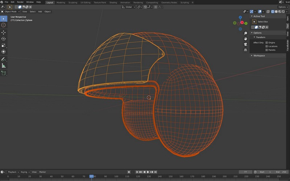The height and width of the screenshot is (181, 290).
Task: Enable Affect Only Origins checkbox
Action: 267,43
